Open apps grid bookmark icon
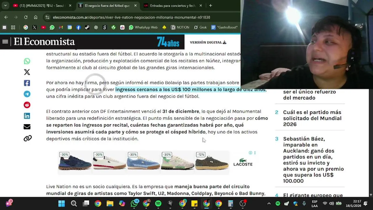Viewport: 373px width, 210px height. click(x=13, y=27)
